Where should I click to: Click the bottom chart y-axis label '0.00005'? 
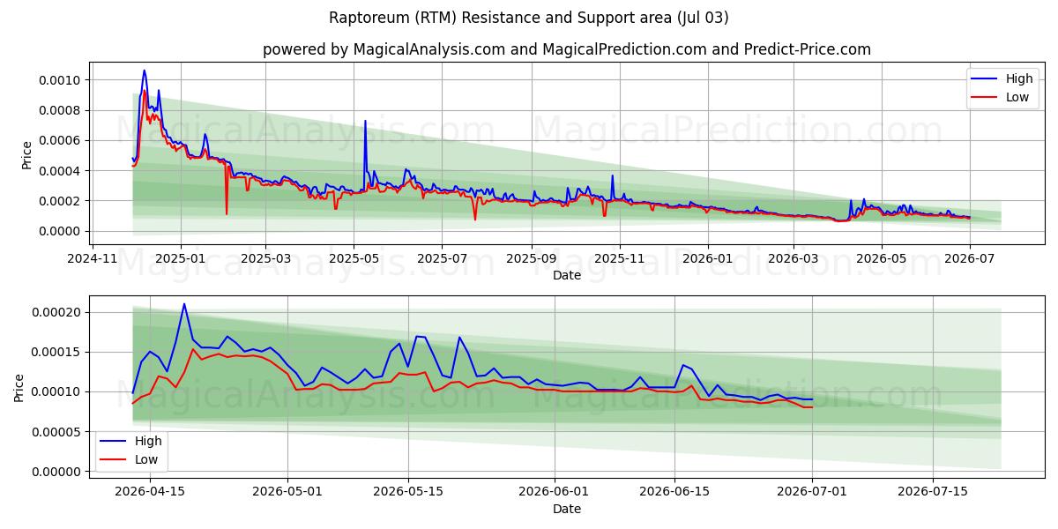coord(56,432)
